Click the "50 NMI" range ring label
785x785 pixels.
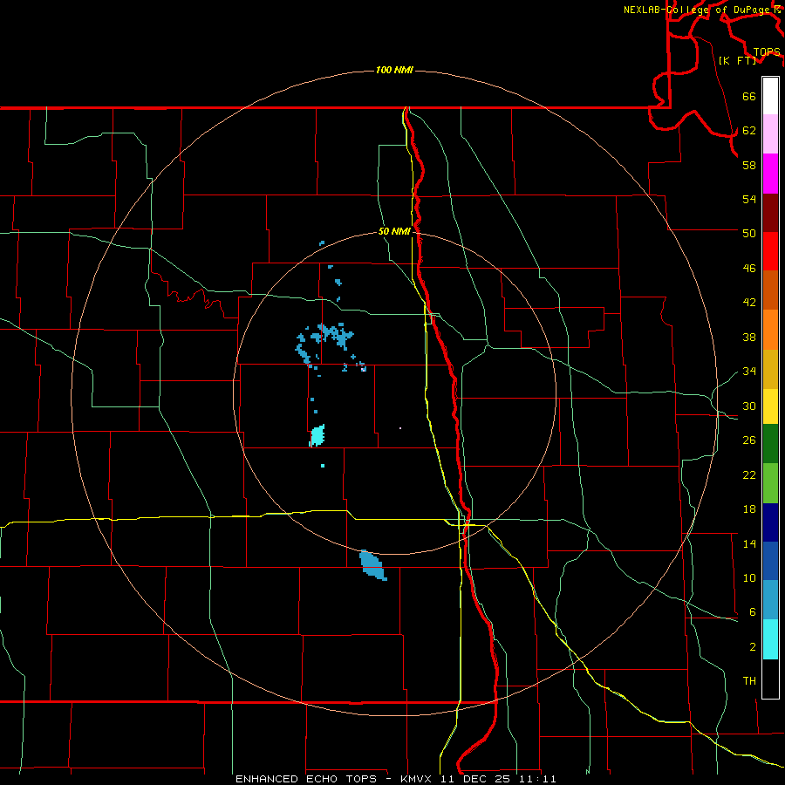pos(394,231)
